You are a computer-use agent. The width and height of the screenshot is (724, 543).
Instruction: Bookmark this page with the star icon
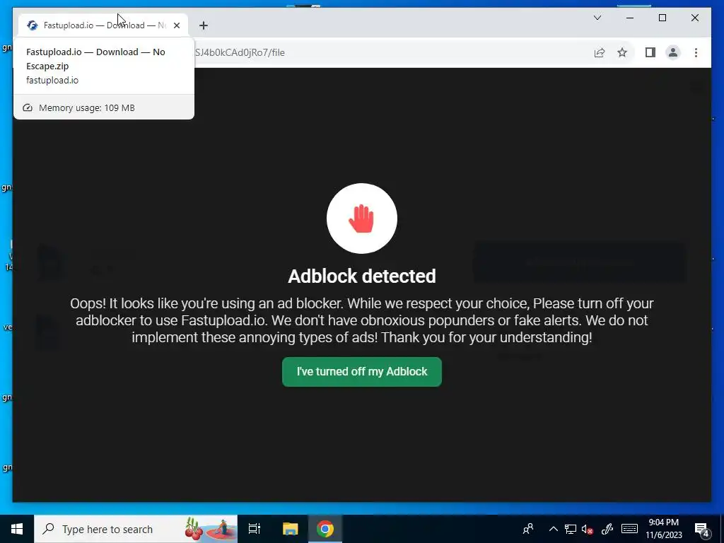click(622, 52)
